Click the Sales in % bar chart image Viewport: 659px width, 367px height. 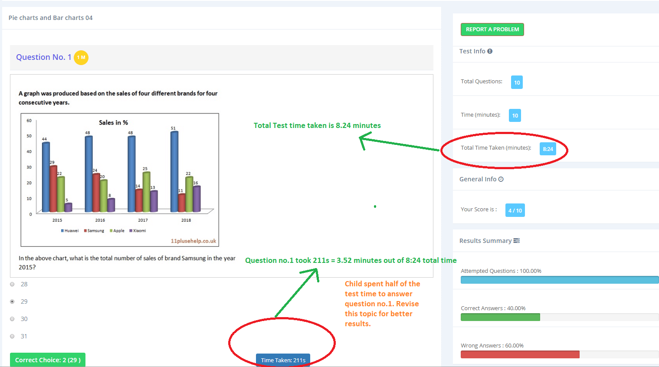click(120, 180)
